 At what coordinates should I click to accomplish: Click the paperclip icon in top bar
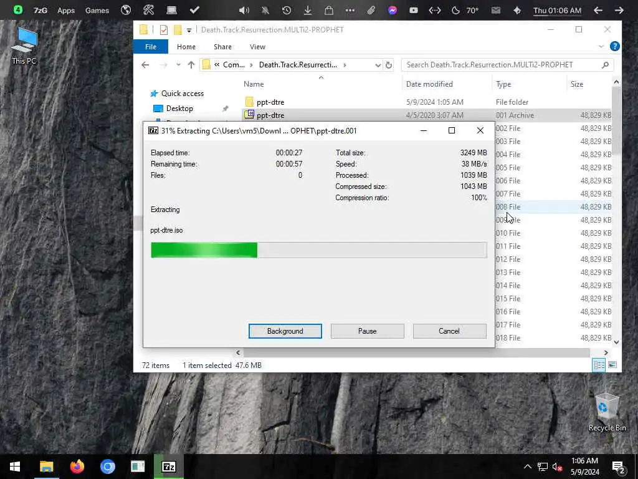coord(371,10)
